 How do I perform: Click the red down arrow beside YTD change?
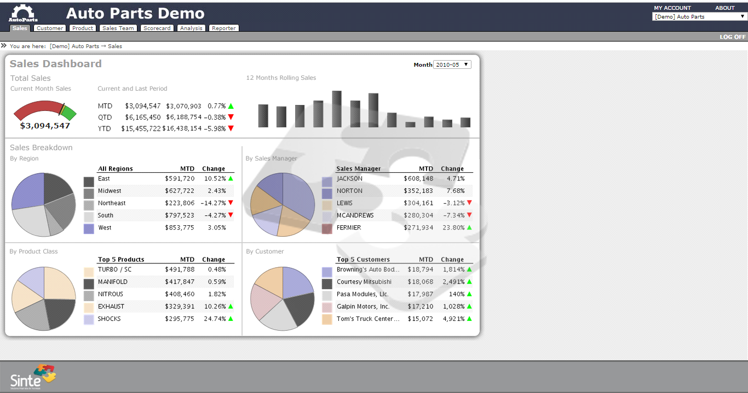tap(231, 128)
